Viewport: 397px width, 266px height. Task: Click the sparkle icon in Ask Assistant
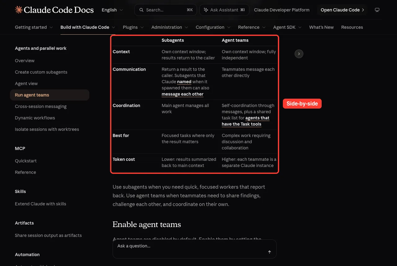click(x=206, y=10)
